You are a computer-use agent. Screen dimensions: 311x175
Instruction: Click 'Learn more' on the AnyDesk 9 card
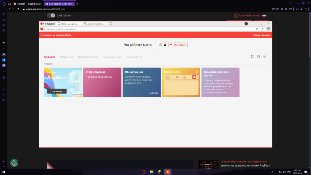[57, 91]
